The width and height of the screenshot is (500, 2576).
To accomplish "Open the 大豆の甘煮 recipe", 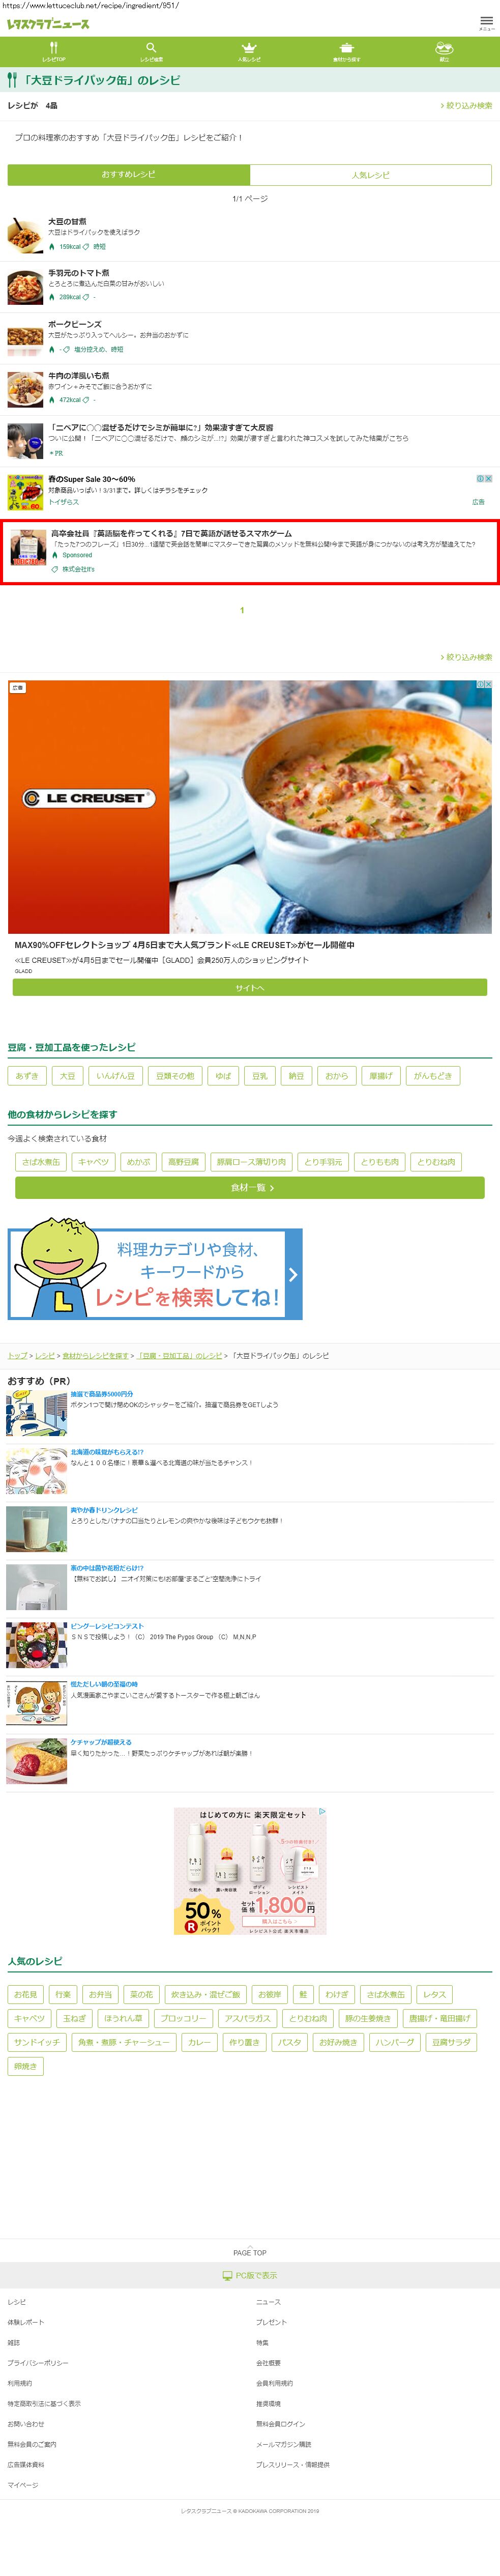I will tap(67, 221).
